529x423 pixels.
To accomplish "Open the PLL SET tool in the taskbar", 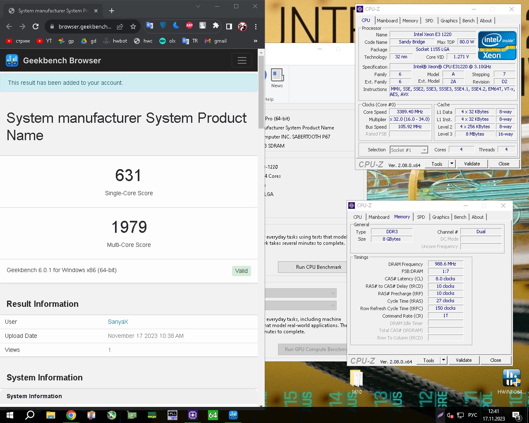I will click(172, 415).
